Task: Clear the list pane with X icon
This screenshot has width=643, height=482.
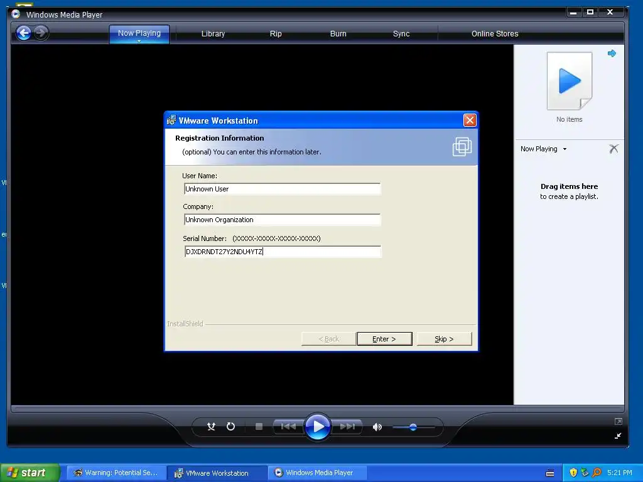Action: click(x=613, y=148)
